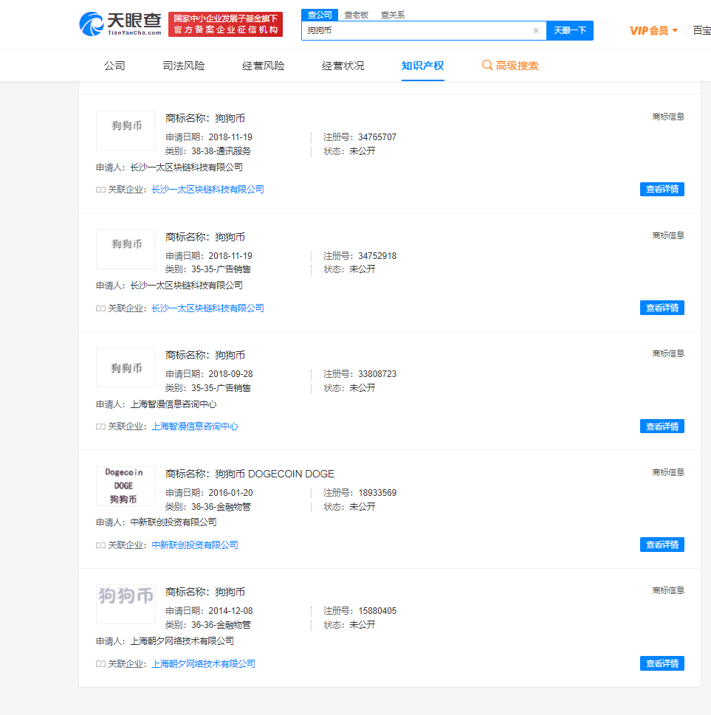Screen dimensions: 711x715
Task: Click application date 2014-12-08
Action: [x=230, y=610]
